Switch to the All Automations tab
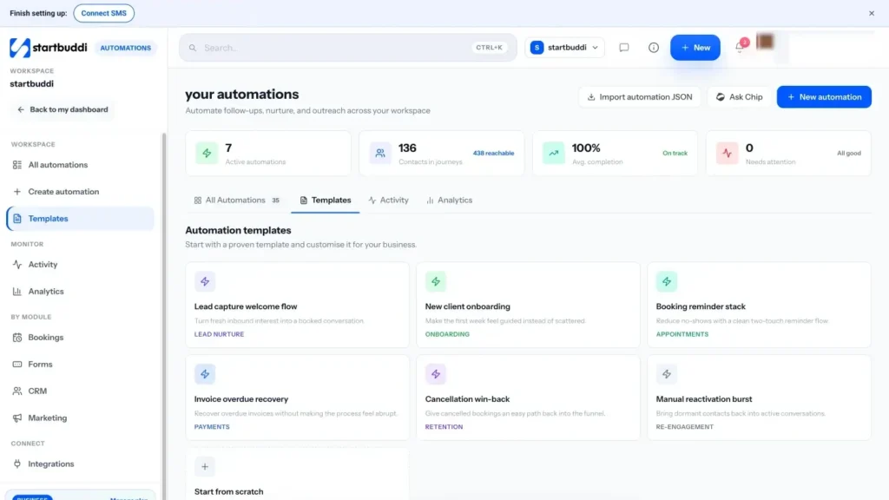 (236, 201)
